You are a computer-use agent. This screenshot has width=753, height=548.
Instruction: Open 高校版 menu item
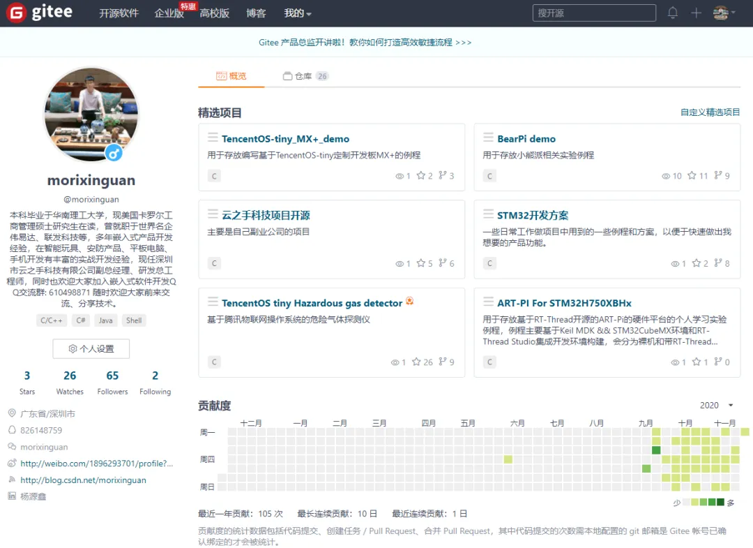click(x=214, y=13)
